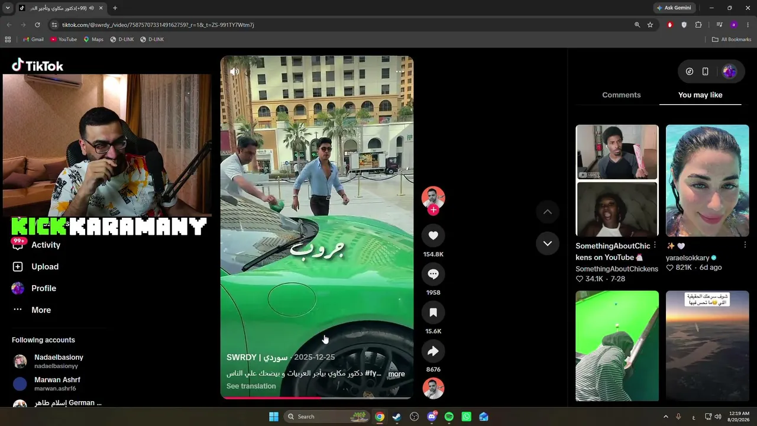This screenshot has width=757, height=426.
Task: Open the grey shield extension
Action: pos(684,25)
